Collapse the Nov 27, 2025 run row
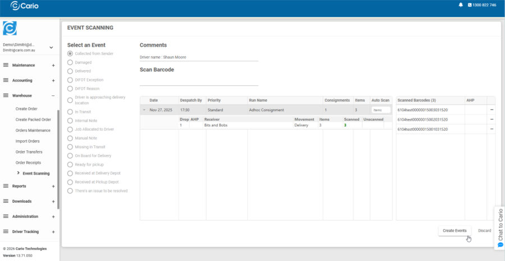The height and width of the screenshot is (261, 505). tap(144, 110)
